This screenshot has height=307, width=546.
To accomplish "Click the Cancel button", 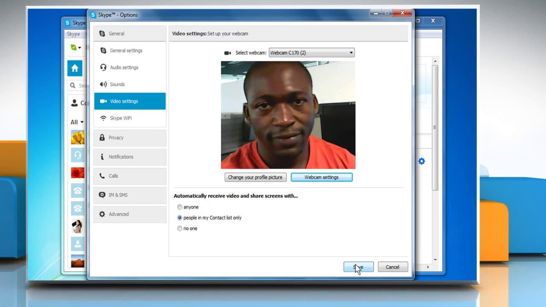I will (393, 267).
